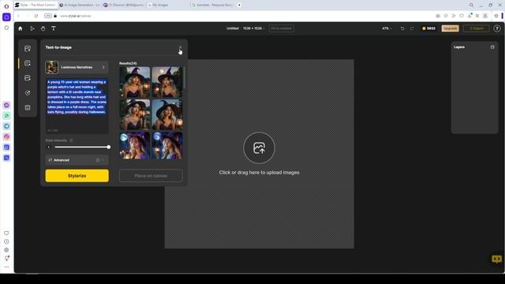Click the Advanced section info icon
Image resolution: width=505 pixels, height=284 pixels.
coord(98,160)
